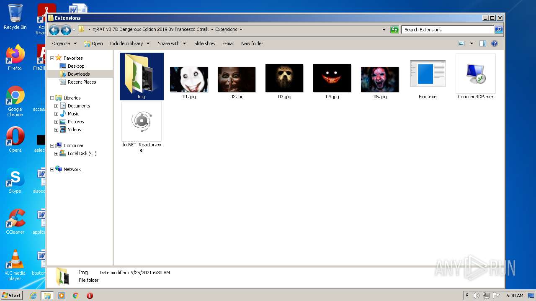Screen dimensions: 536x301
Task: Show hidden tray icons arrow
Action: (467, 295)
